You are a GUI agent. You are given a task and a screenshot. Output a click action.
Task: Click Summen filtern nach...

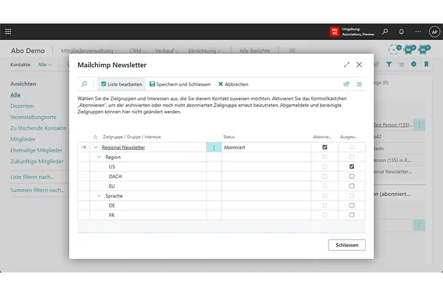[37, 190]
